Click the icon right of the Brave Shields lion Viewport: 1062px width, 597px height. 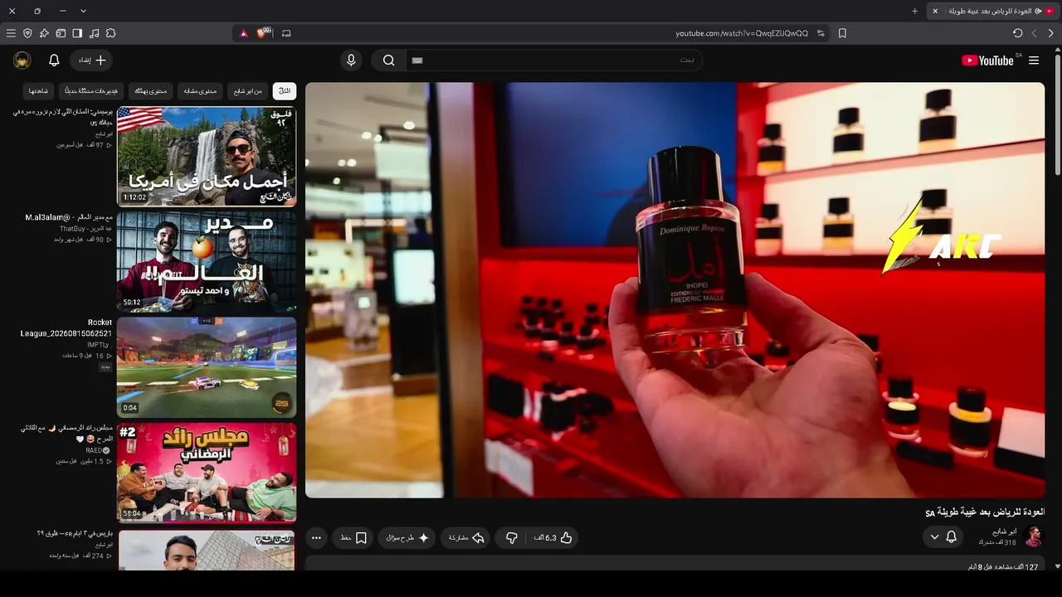[286, 33]
